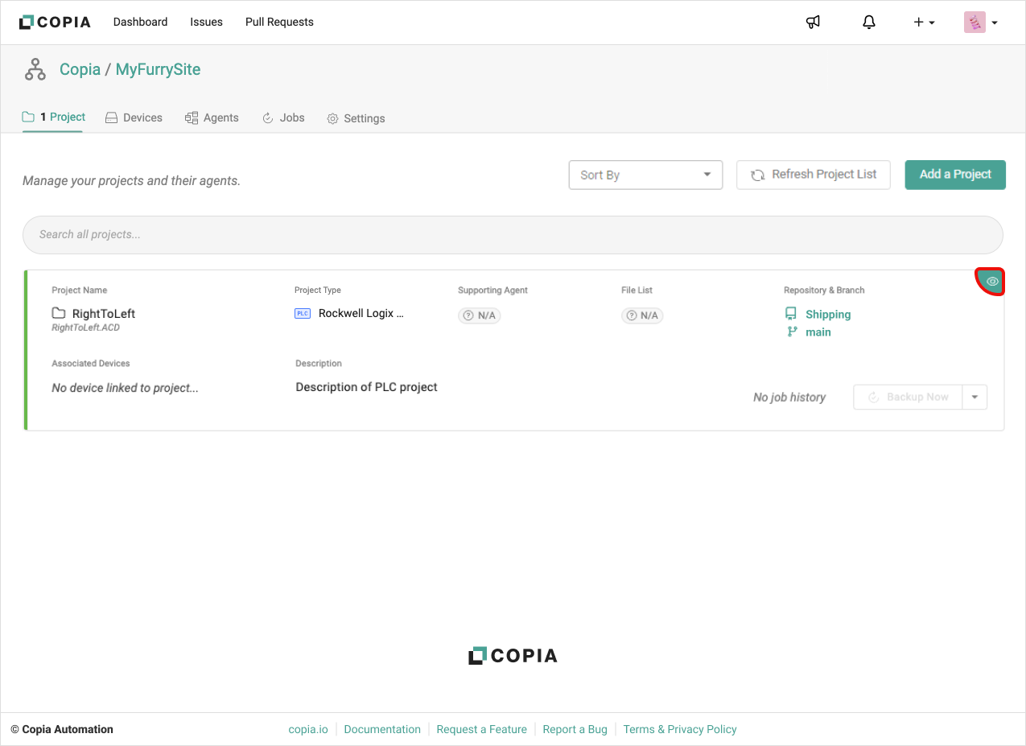The width and height of the screenshot is (1026, 746).
Task: Go to the Jobs tab
Action: (x=283, y=117)
